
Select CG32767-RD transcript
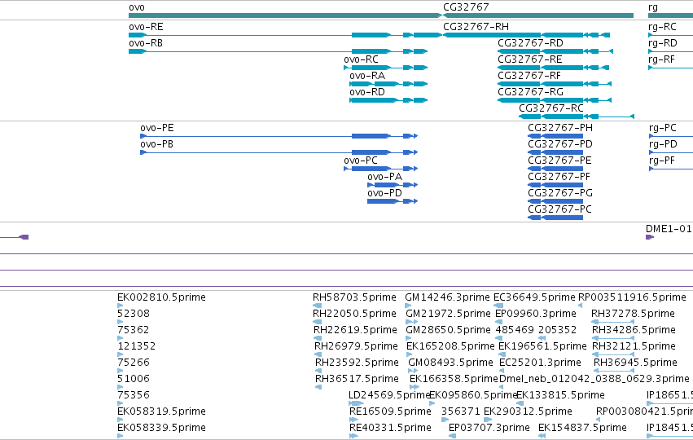[x=555, y=51]
